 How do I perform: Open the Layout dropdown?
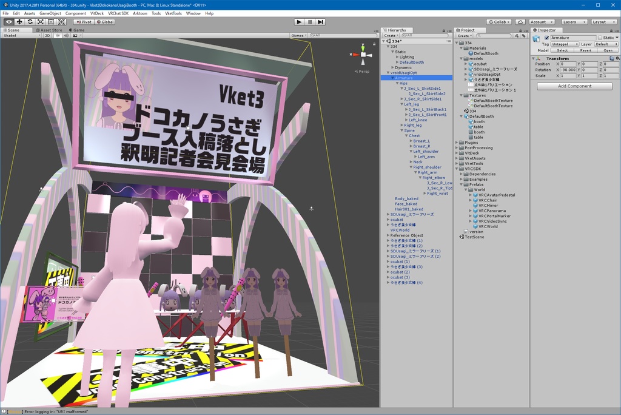pos(603,22)
